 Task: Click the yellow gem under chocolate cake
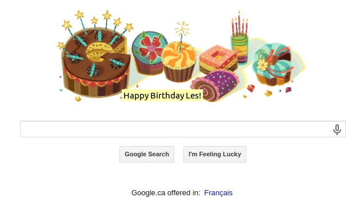pos(78,99)
